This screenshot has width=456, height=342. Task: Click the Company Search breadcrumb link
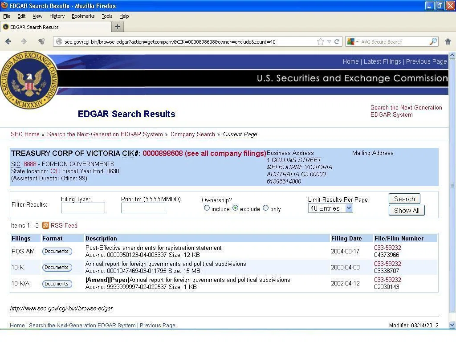pos(192,134)
